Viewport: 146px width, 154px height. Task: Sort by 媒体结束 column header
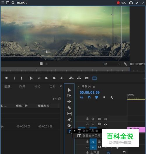[x=44, y=106]
